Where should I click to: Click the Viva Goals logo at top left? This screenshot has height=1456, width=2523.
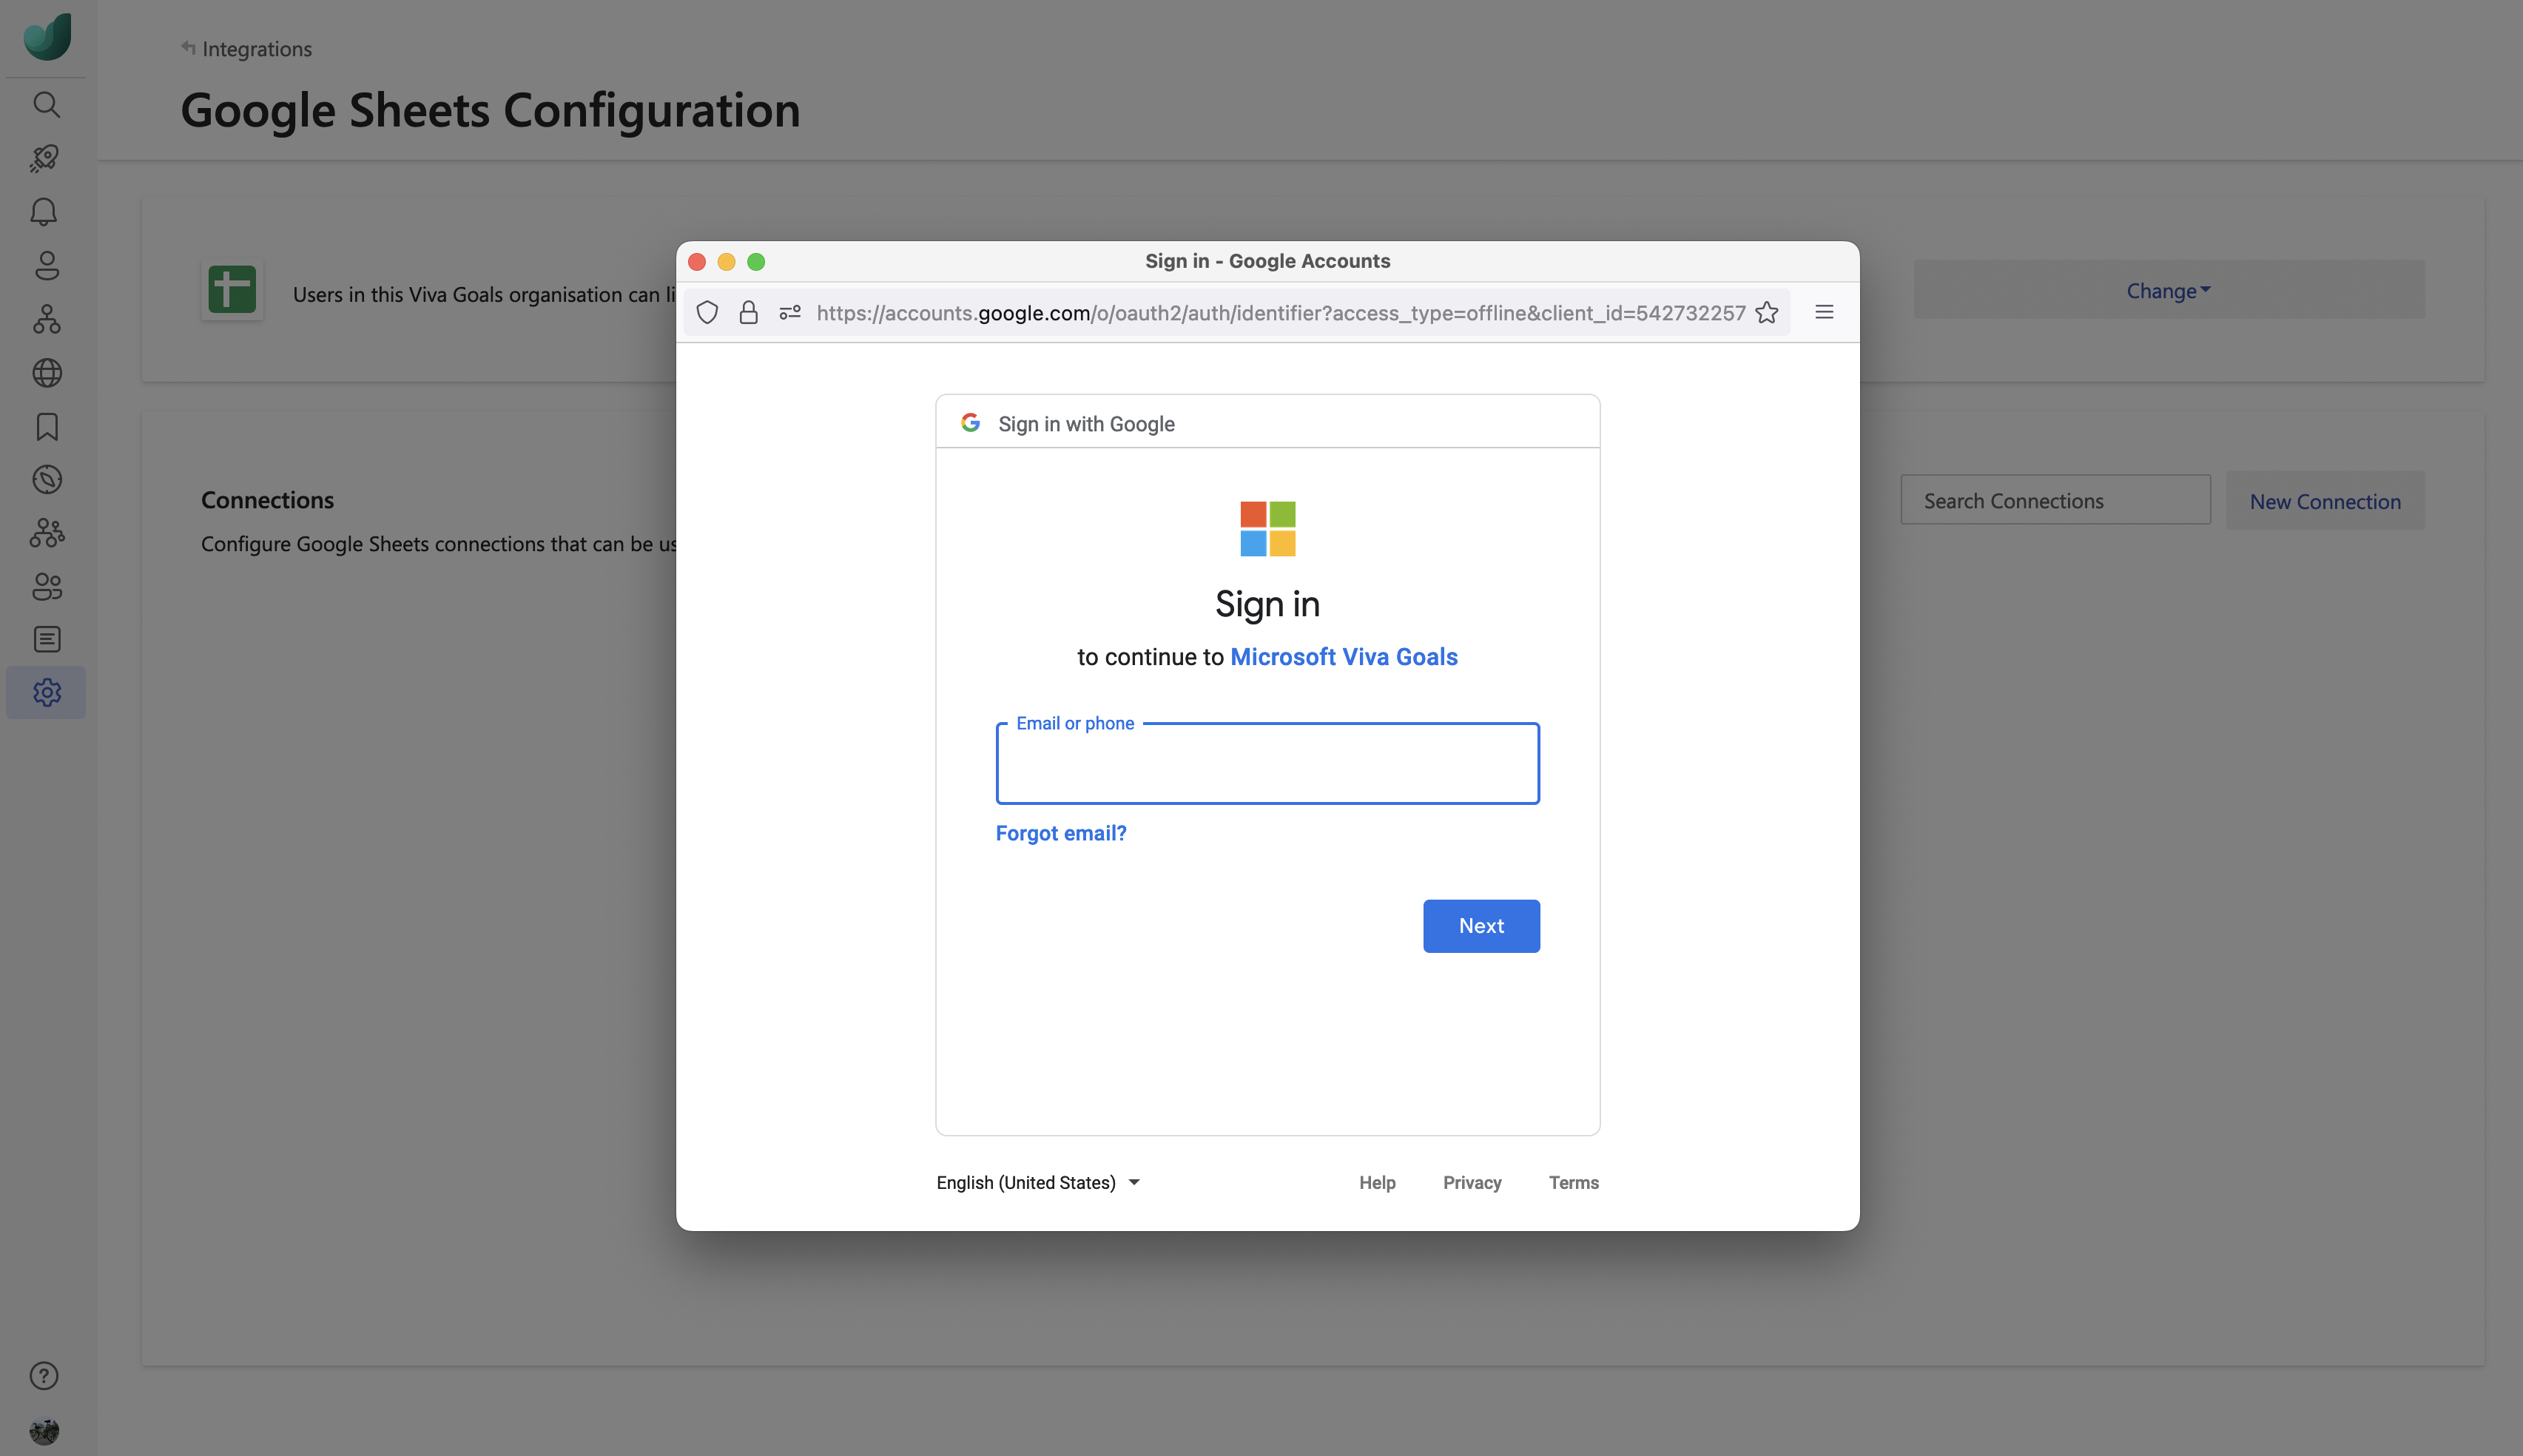pos(46,36)
